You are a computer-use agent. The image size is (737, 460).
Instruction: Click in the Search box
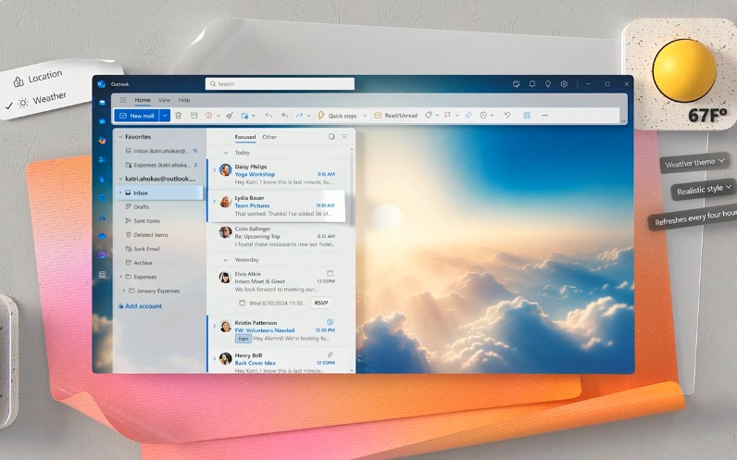(x=280, y=83)
